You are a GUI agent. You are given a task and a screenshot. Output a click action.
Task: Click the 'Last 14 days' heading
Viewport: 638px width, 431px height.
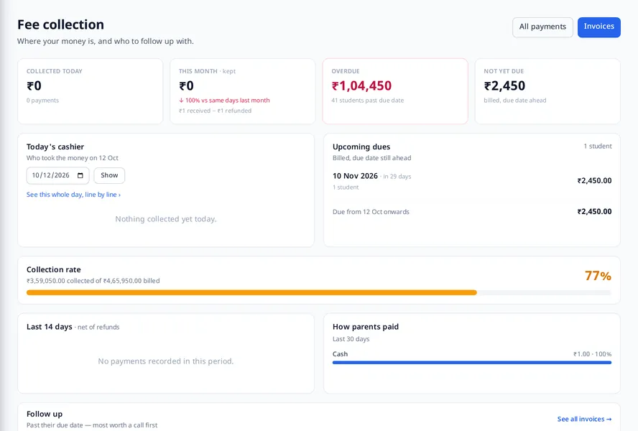(x=50, y=326)
